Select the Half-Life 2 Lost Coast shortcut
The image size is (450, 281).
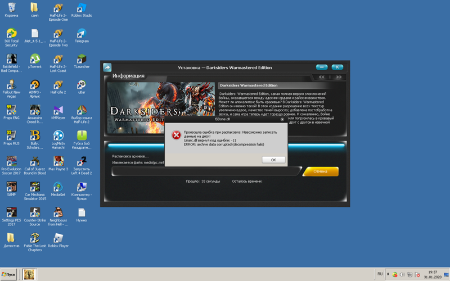coord(58,63)
